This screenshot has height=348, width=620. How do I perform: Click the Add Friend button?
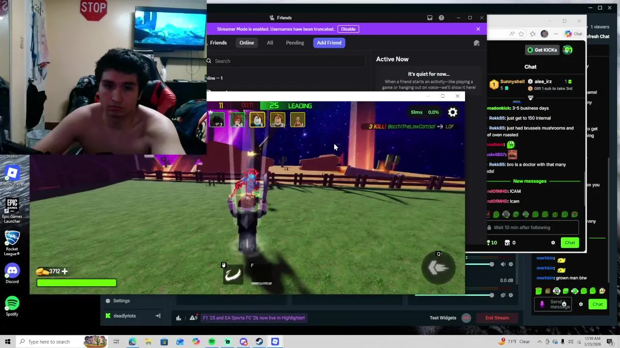coord(329,43)
